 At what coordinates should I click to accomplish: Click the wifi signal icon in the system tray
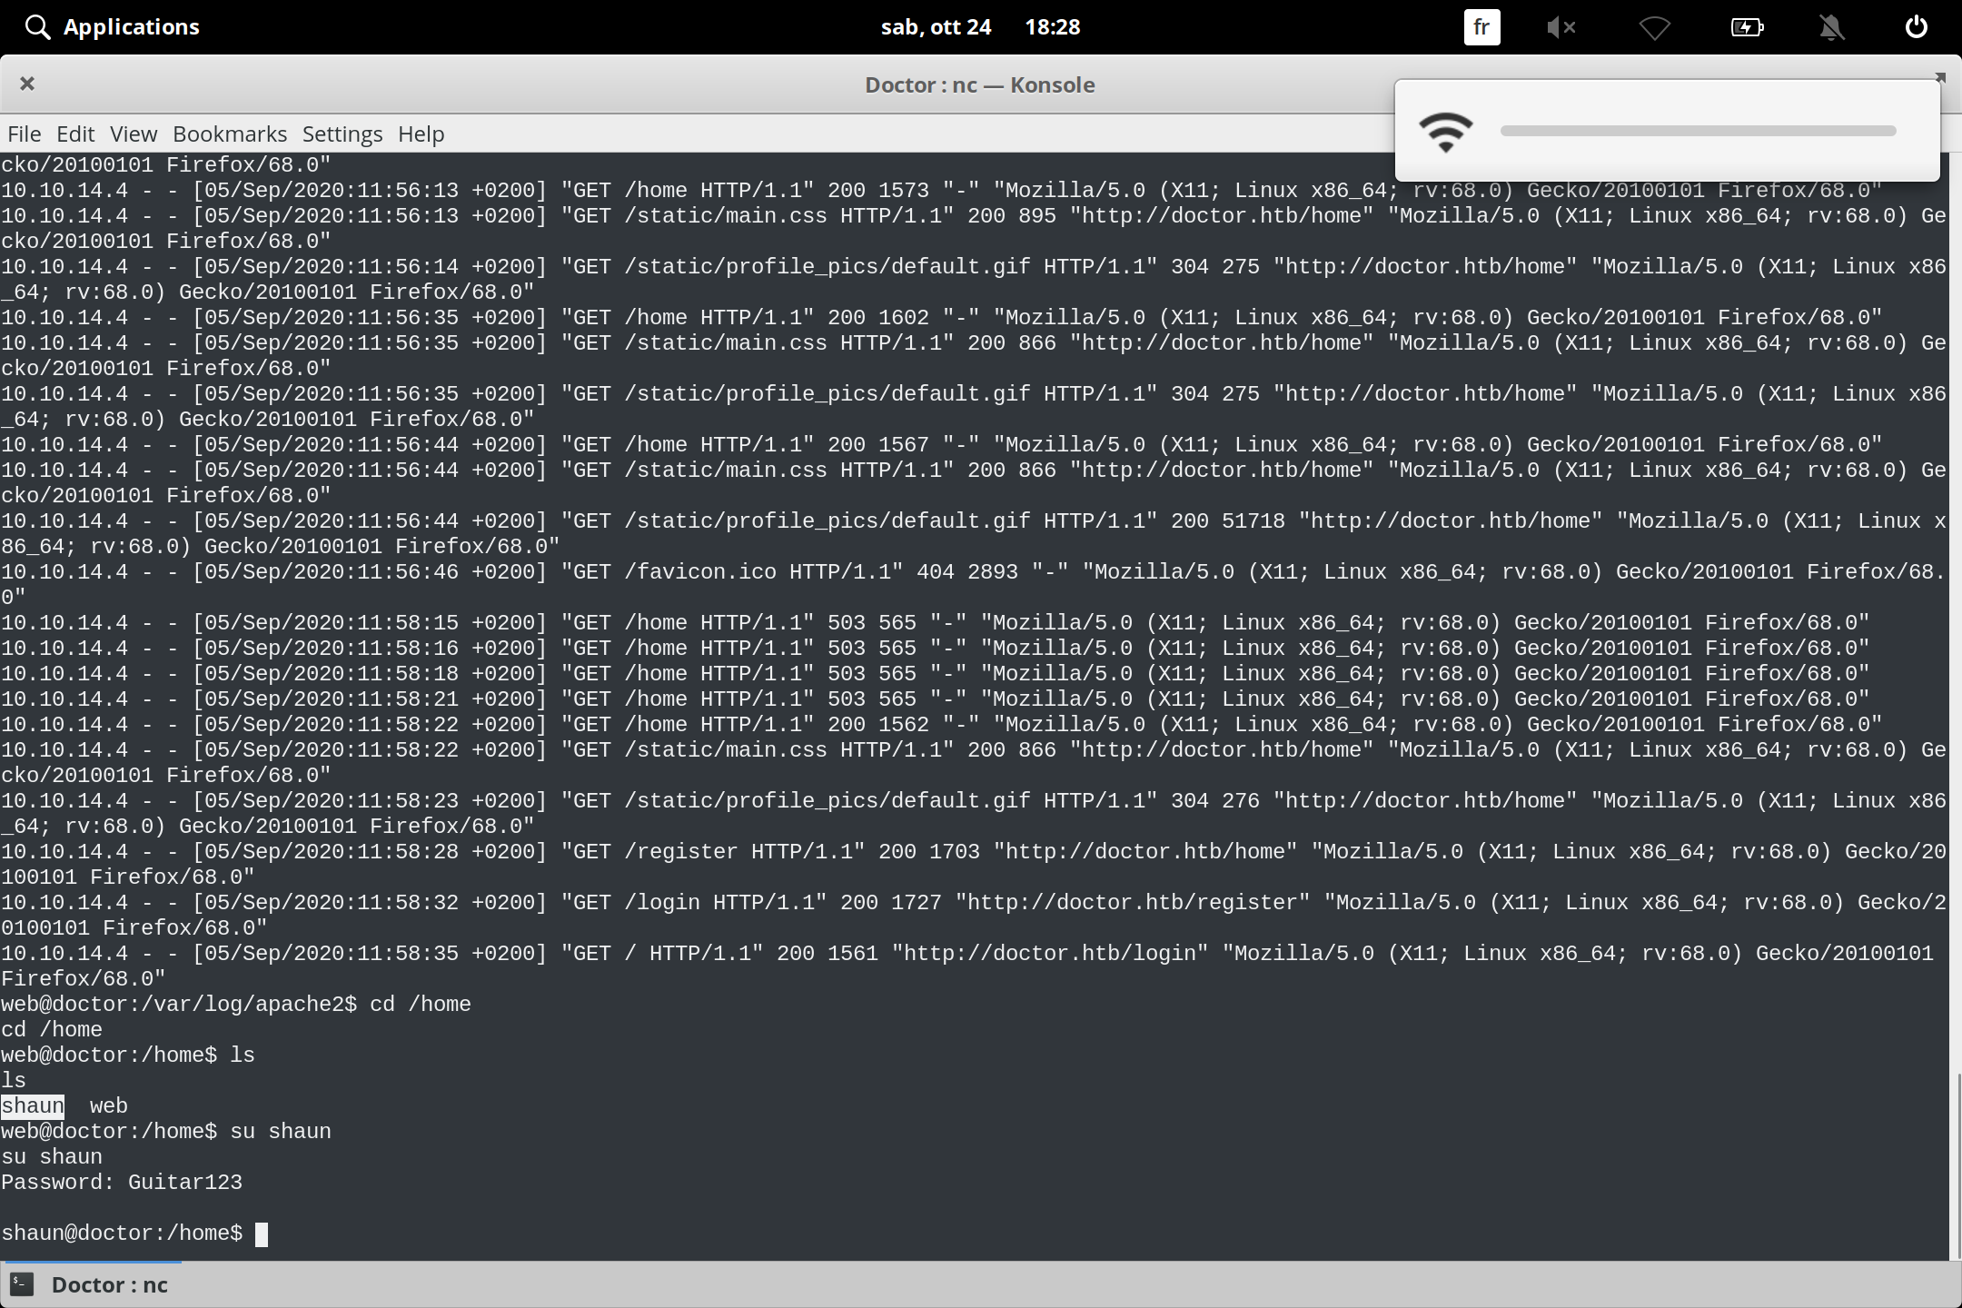(x=1655, y=27)
